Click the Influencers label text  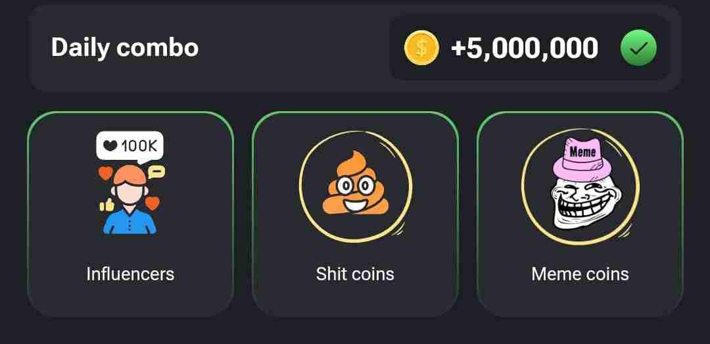click(130, 274)
